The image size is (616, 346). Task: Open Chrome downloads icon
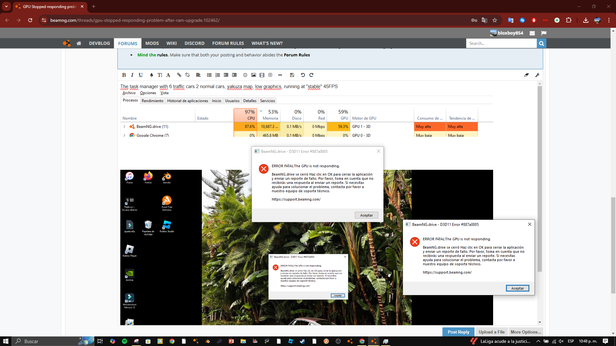point(586,20)
